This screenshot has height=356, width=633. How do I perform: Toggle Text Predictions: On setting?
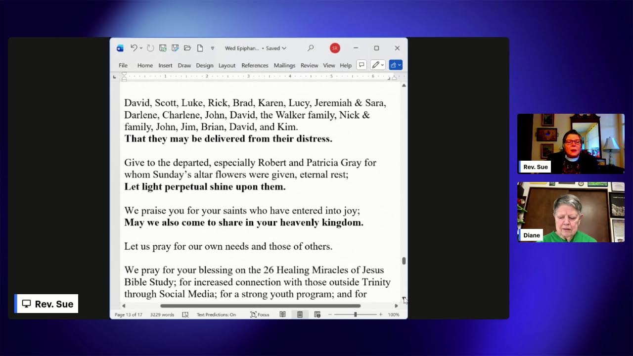(216, 314)
